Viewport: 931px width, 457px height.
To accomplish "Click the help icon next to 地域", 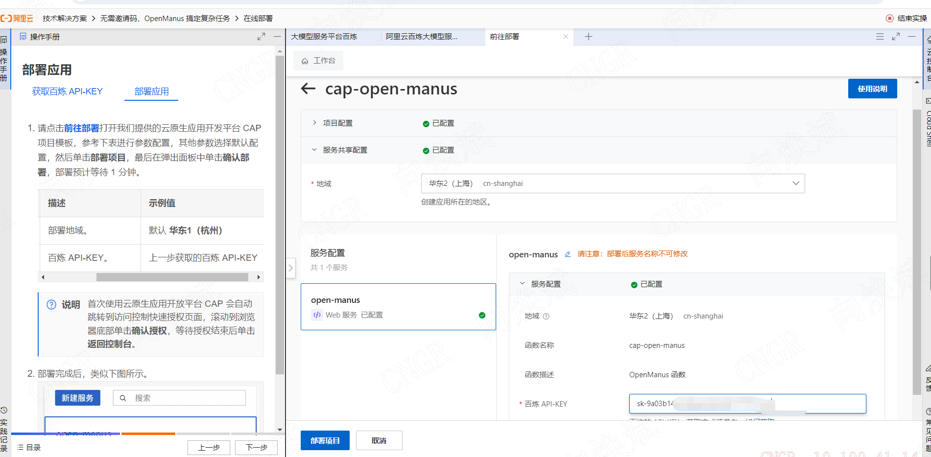I will click(x=546, y=316).
